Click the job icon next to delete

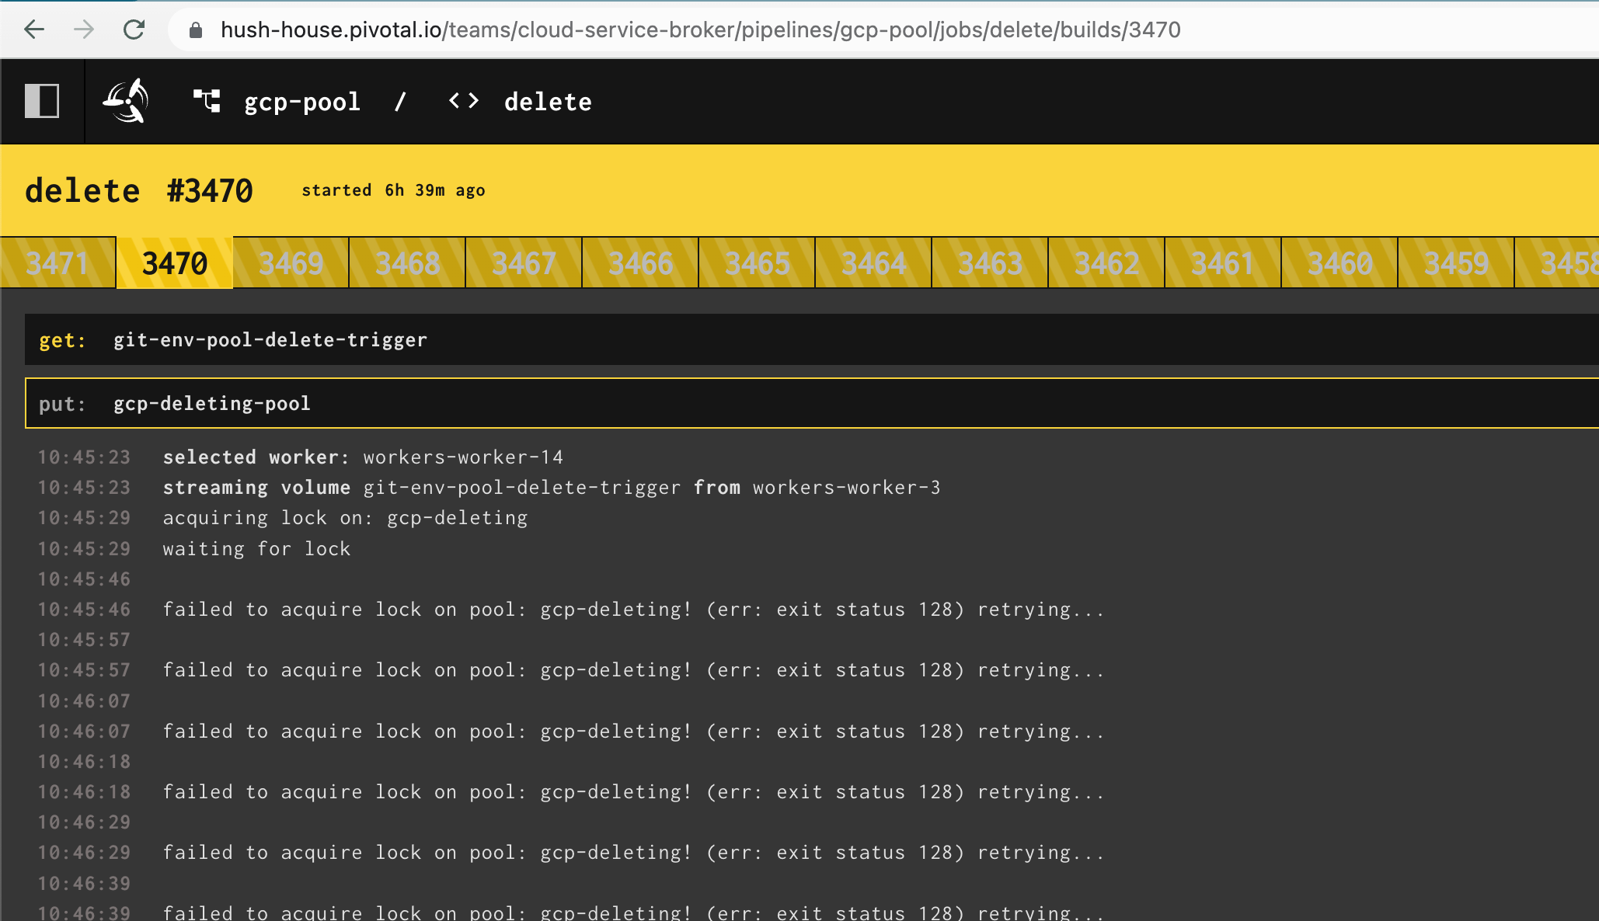(463, 101)
